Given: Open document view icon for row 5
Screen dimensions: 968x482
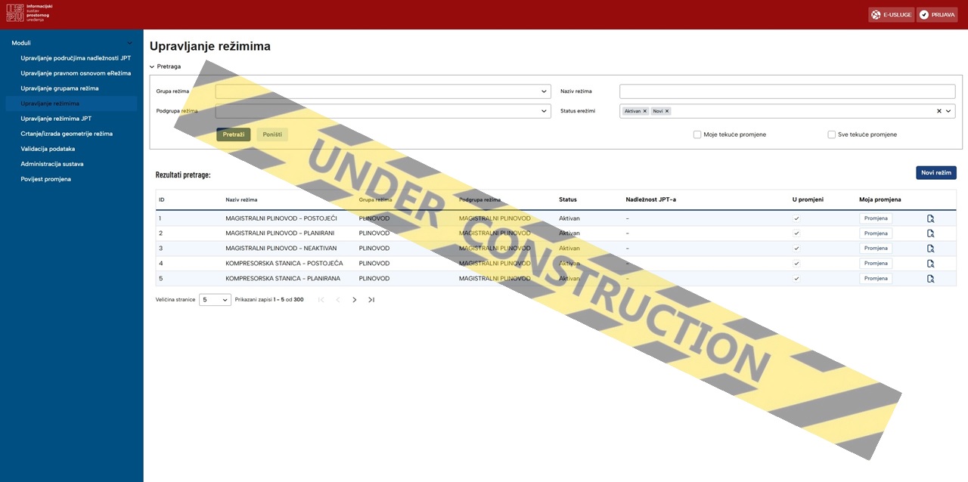Looking at the screenshot, I should [930, 279].
